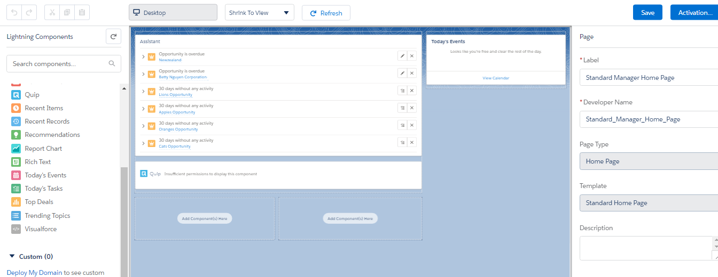Image resolution: width=718 pixels, height=277 pixels.
Task: Collapse the Custom (0) section
Action: (x=12, y=256)
